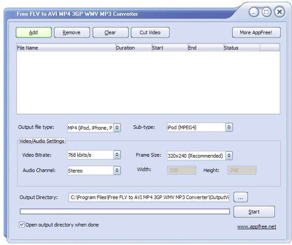292x245 pixels.
Task: Click the disabled Width field
Action: point(182,170)
